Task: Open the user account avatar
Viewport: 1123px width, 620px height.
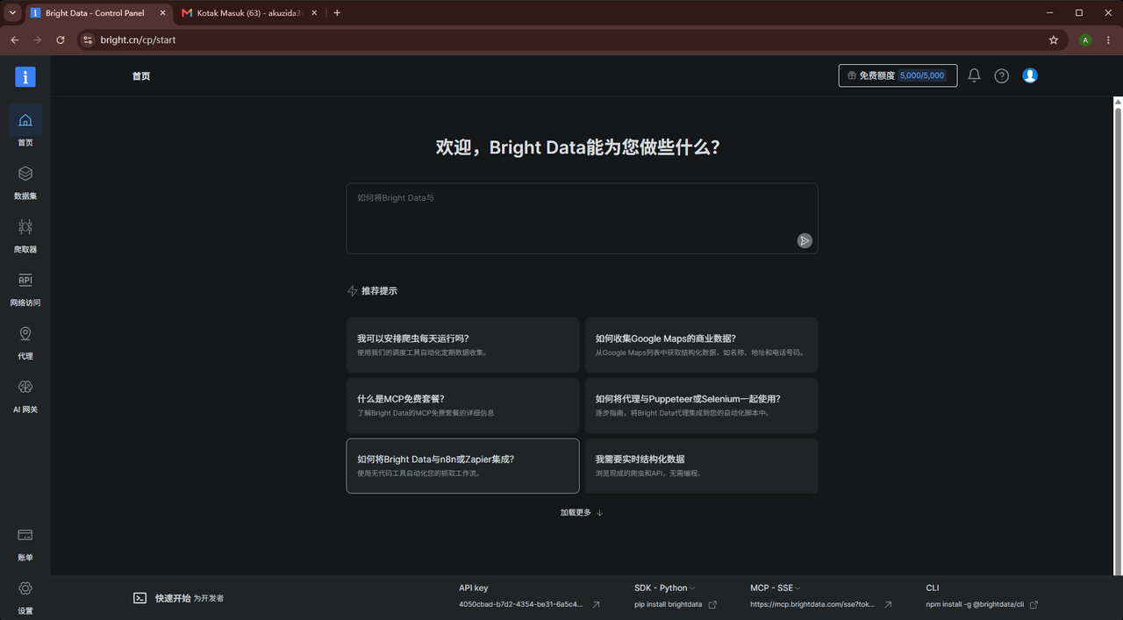Action: 1030,76
